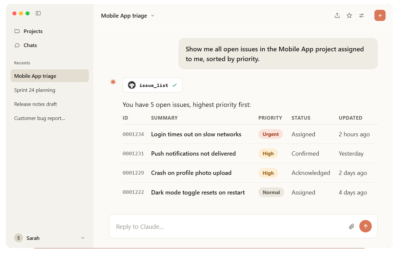399x253 pixels.
Task: Click Sarah's avatar circle
Action: [x=18, y=238]
